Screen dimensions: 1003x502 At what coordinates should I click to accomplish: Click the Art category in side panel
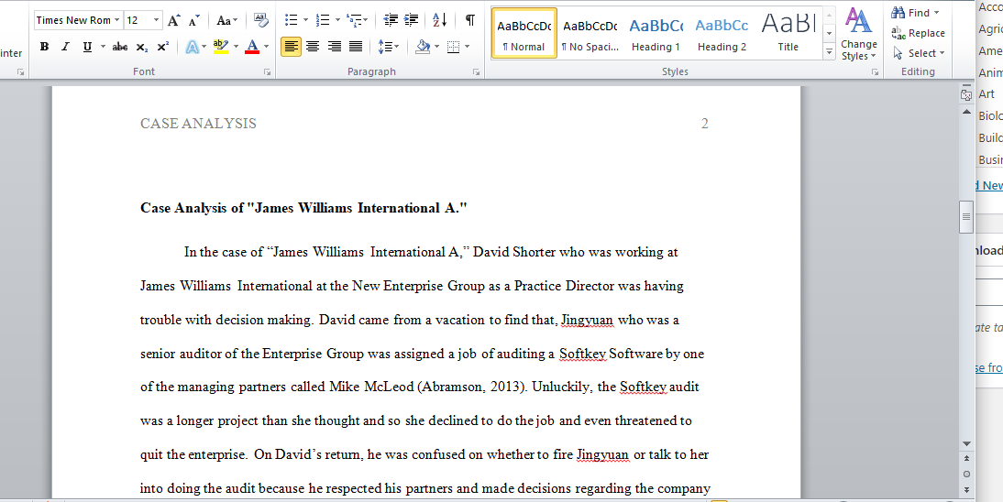(x=986, y=94)
